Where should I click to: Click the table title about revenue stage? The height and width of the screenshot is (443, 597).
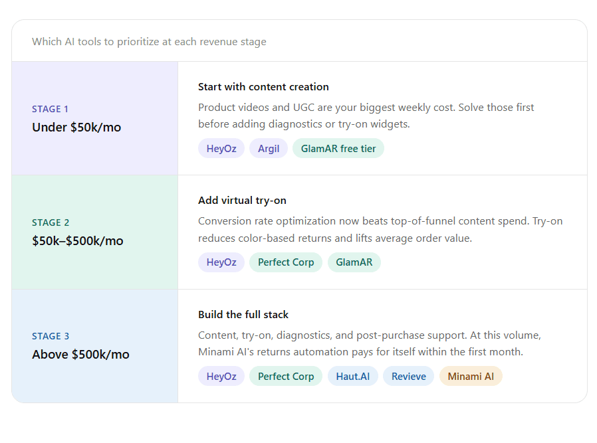pyautogui.click(x=149, y=41)
